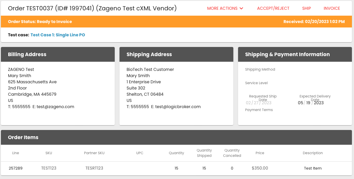Click the Accept/Reject button

[273, 8]
